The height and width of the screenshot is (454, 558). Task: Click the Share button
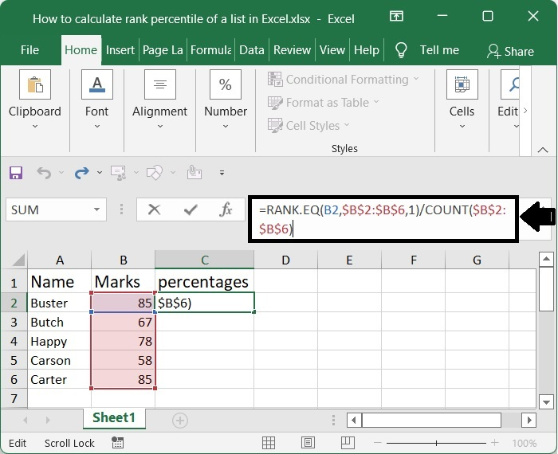tap(510, 51)
